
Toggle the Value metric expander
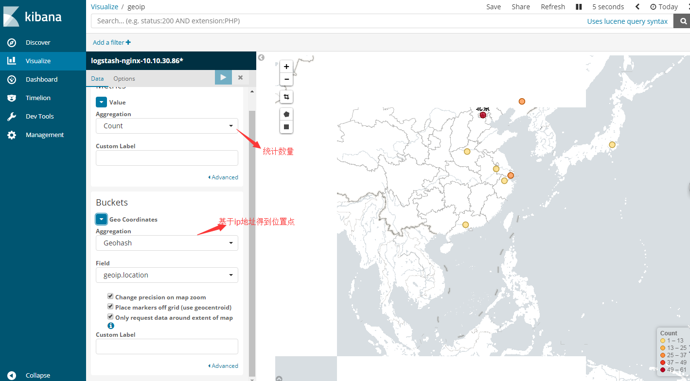[x=101, y=102]
